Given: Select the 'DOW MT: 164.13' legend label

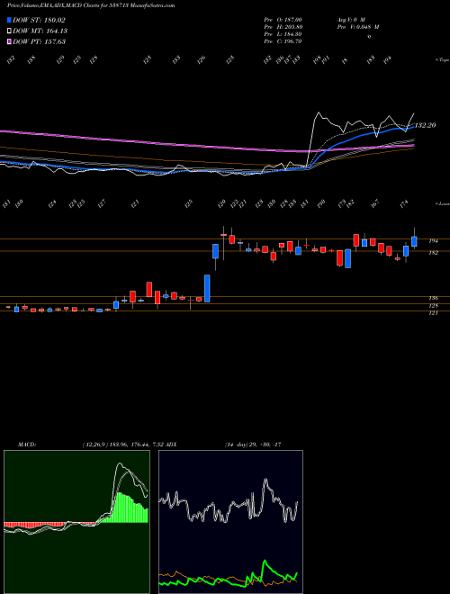Looking at the screenshot, I should (x=40, y=31).
